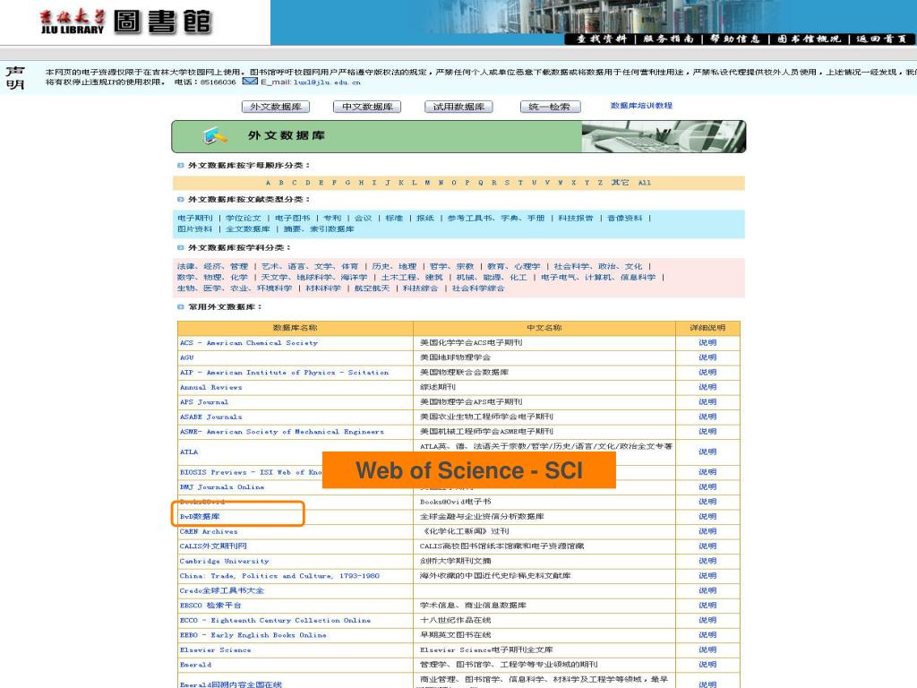Image resolution: width=917 pixels, height=688 pixels.
Task: Select 其它 in alphabet filter
Action: (620, 183)
